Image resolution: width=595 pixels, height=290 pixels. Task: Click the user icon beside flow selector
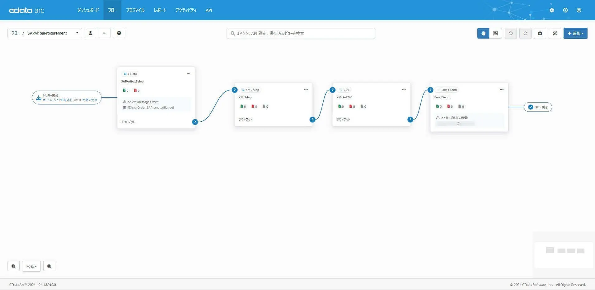pos(90,33)
